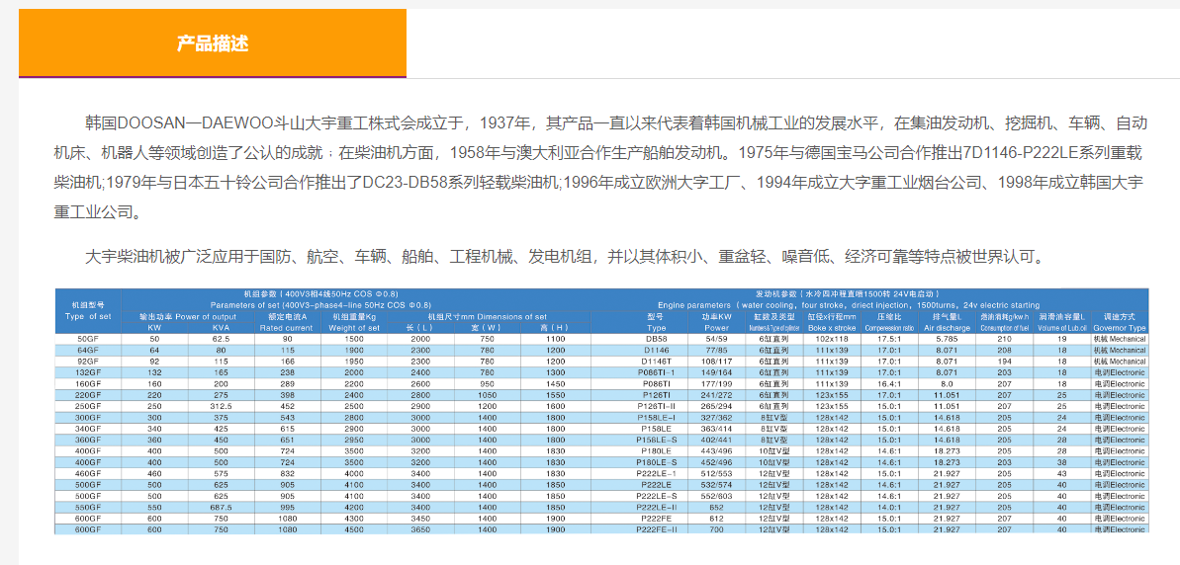
Task: Click engine type P180LE-S cell
Action: click(657, 462)
